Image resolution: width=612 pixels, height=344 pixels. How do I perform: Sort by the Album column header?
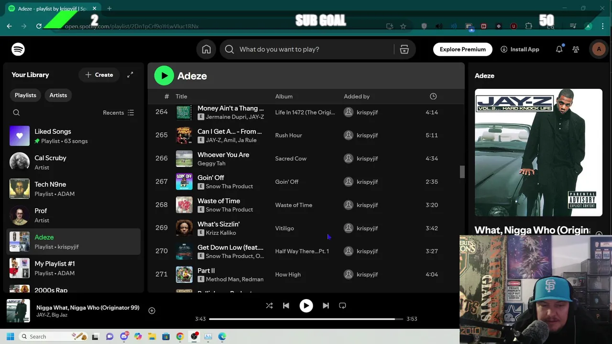pos(284,96)
